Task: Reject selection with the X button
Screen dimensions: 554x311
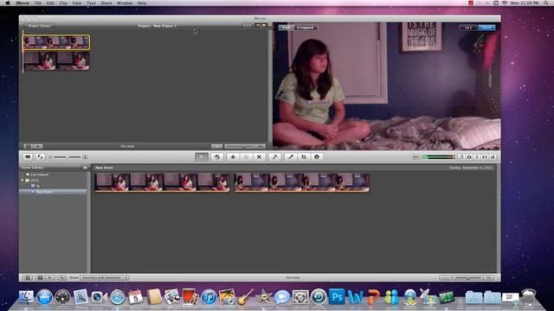Action: (x=259, y=157)
